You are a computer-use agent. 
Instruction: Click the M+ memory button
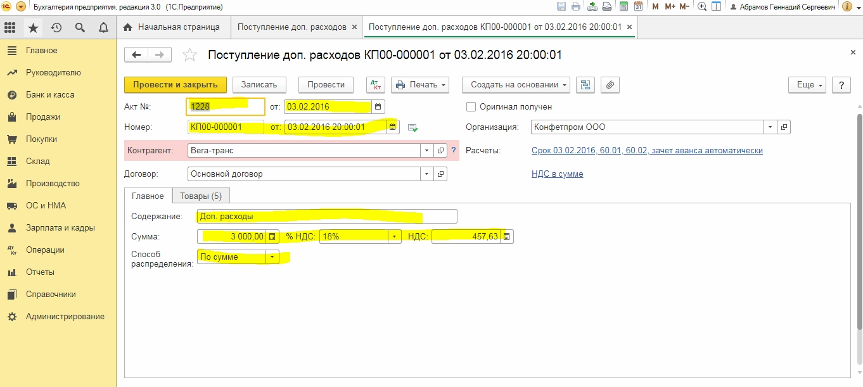[x=670, y=6]
